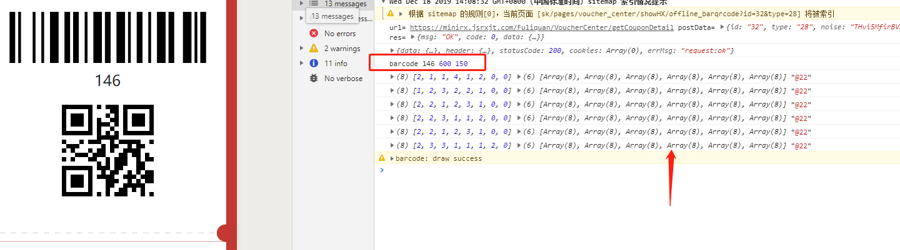Click the barcode 146 600 150 log line
This screenshot has height=250, width=900.
(428, 64)
